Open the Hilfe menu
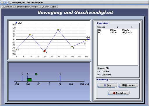Viewport: 149px width, 106px height. pyautogui.click(x=54, y=7)
